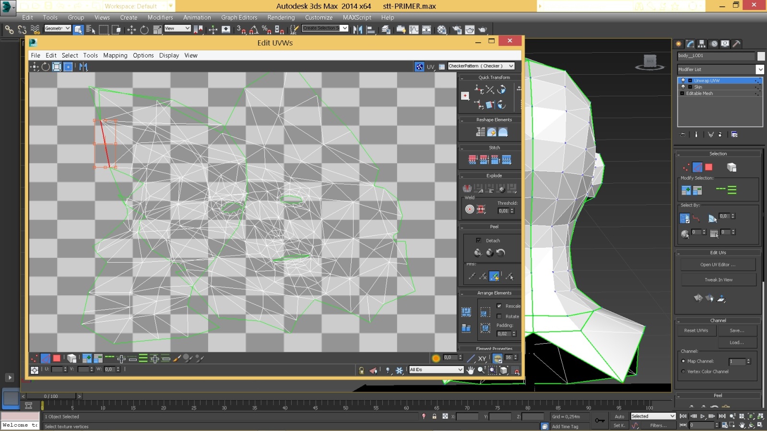This screenshot has width=767, height=431.
Task: Click the Weld Threshold spinner arrows
Action: coord(512,210)
